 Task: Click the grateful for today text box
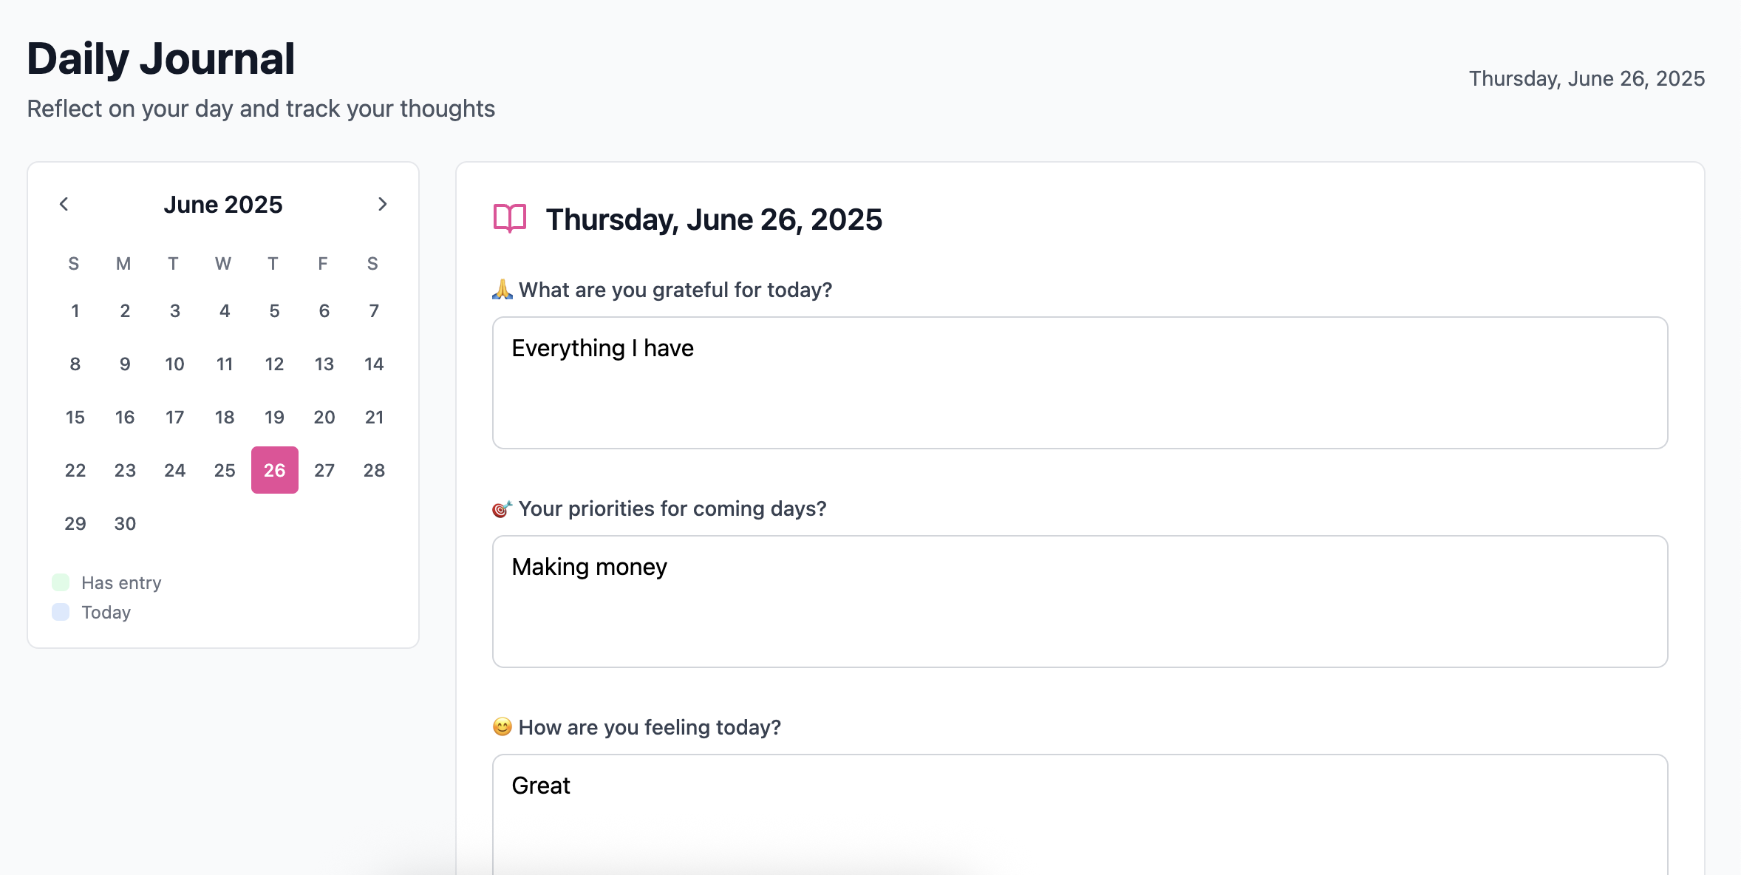point(1080,383)
